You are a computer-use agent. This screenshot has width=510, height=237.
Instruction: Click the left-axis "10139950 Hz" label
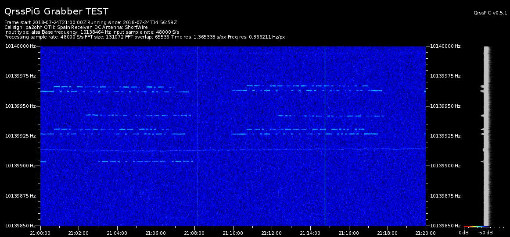(x=20, y=106)
